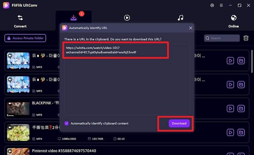
Task: Click the trash delete icon
Action: coord(246,38)
